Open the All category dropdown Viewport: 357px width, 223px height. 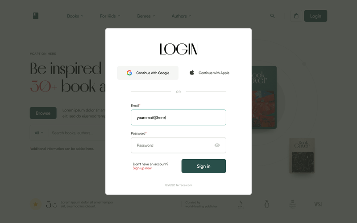39,133
